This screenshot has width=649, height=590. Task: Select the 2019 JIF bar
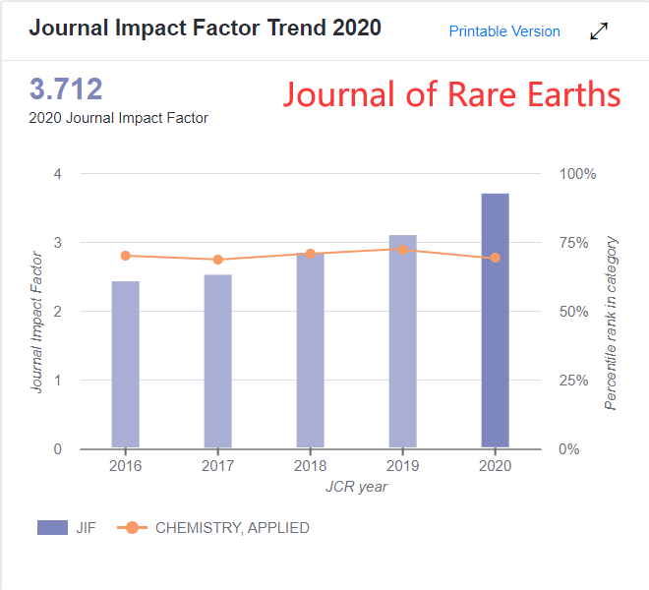coord(402,341)
